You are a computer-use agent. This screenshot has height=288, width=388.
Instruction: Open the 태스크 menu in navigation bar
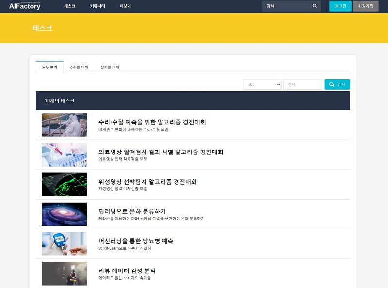[x=70, y=6]
